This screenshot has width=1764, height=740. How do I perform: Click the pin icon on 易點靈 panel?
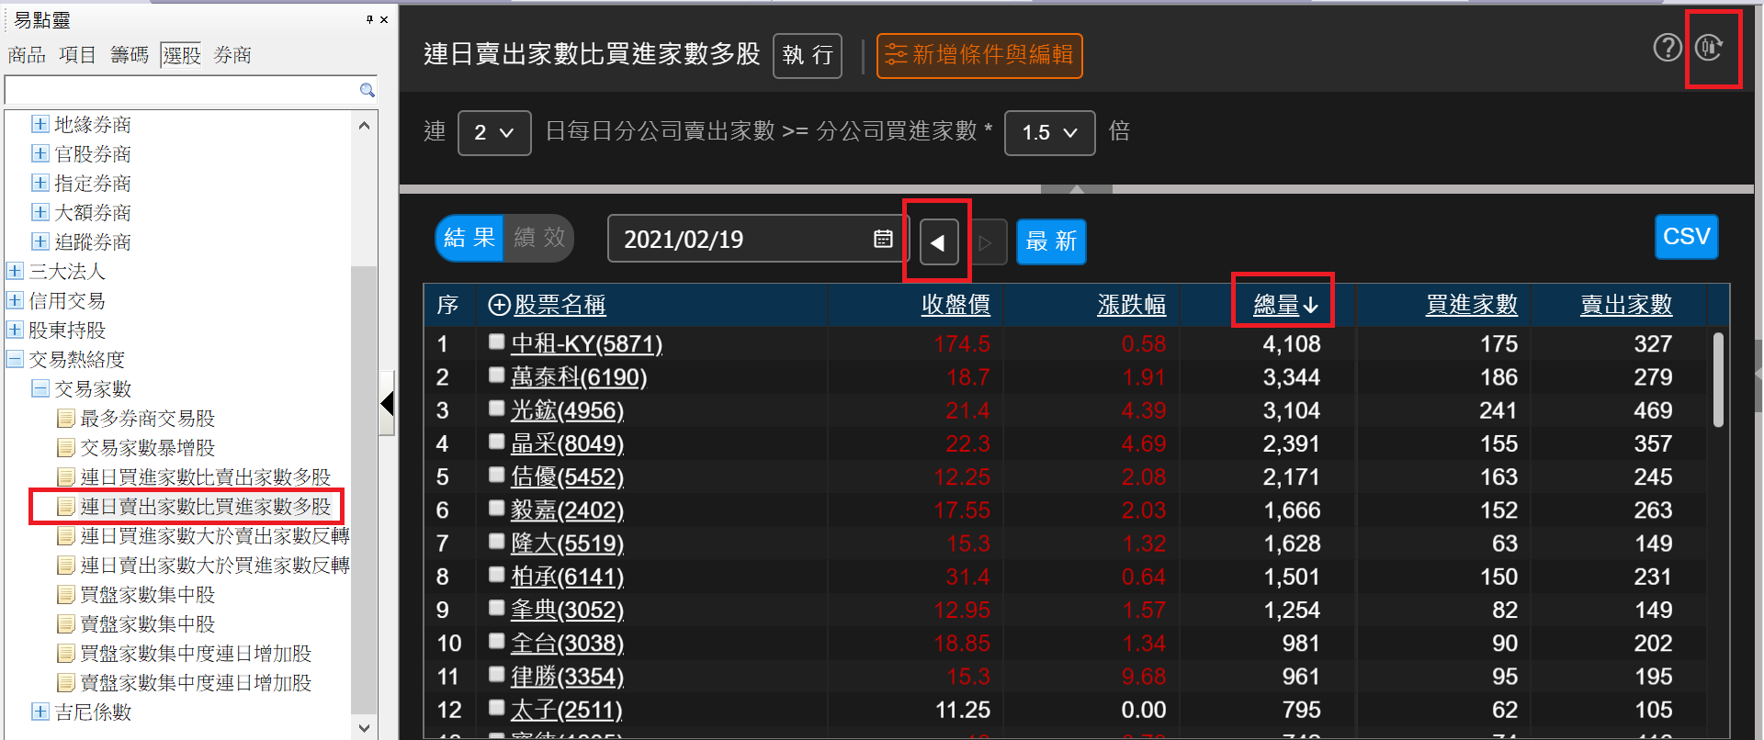[369, 19]
